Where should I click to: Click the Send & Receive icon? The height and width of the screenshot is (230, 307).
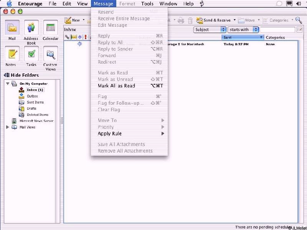coord(200,20)
